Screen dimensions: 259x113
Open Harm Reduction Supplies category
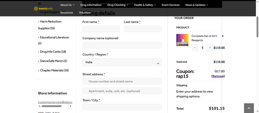pos(50,25)
